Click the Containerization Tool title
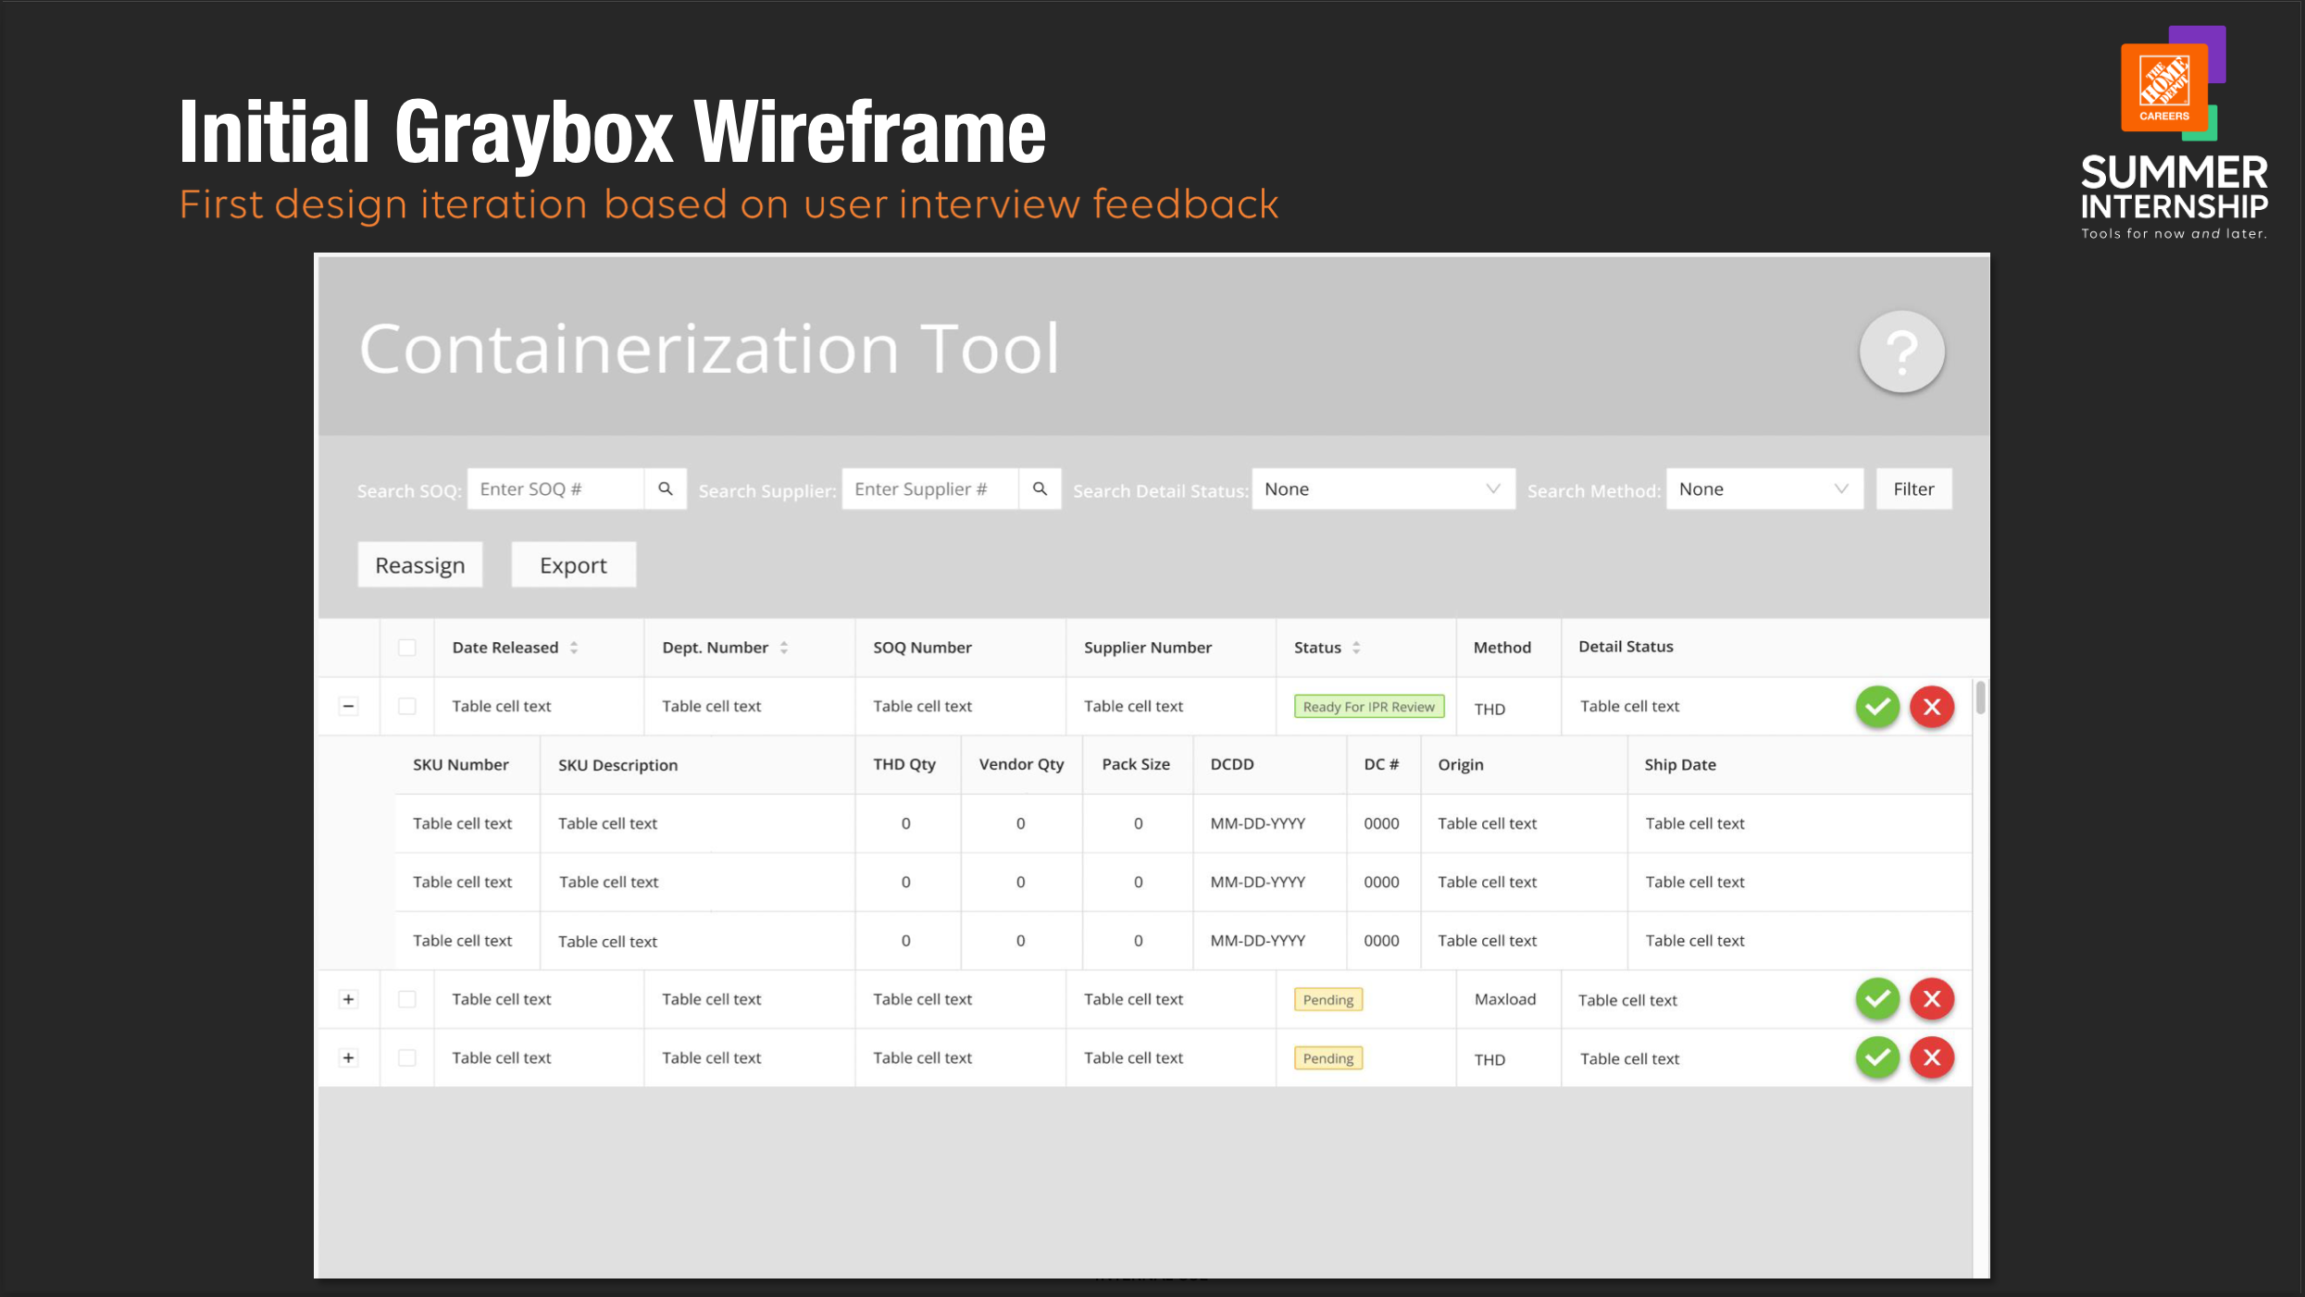 pos(709,350)
